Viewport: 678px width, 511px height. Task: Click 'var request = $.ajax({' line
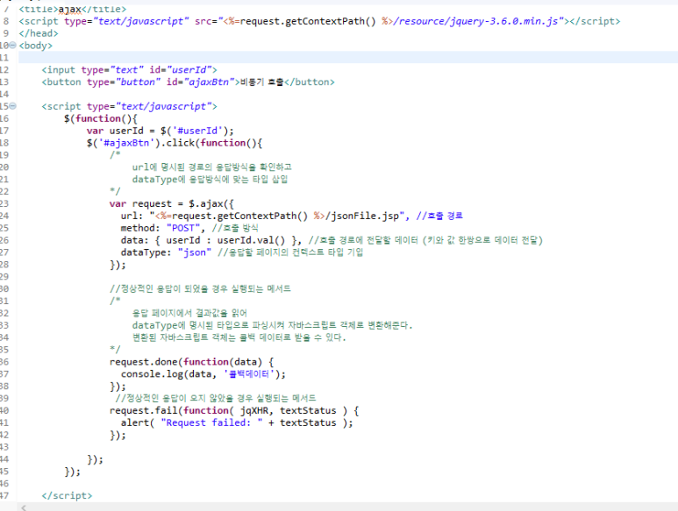point(172,203)
